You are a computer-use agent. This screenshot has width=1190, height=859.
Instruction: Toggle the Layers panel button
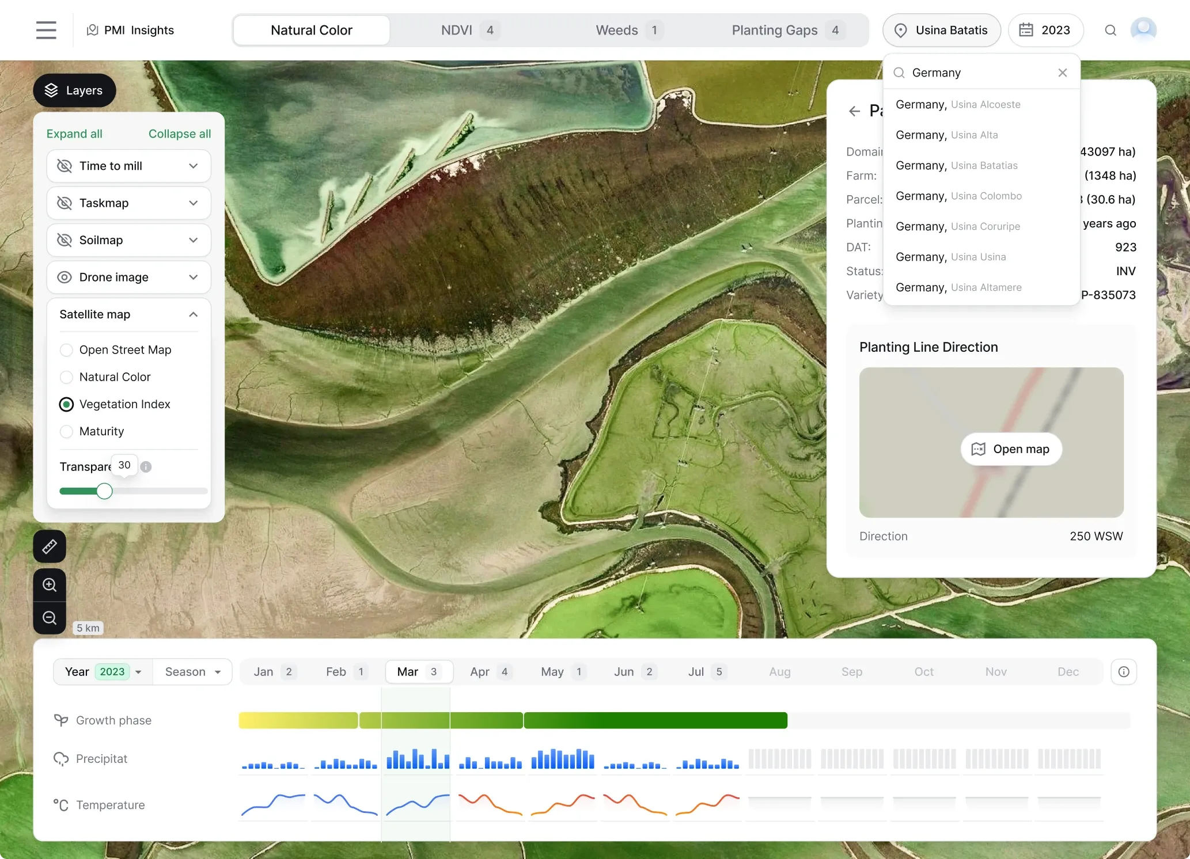[74, 90]
